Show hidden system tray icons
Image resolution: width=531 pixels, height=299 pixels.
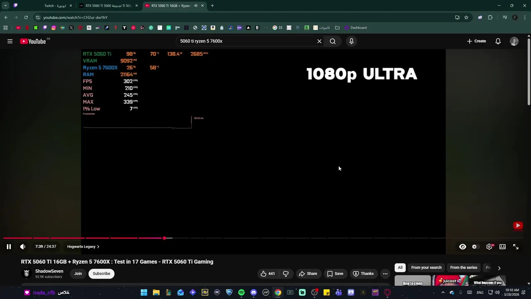click(x=443, y=293)
